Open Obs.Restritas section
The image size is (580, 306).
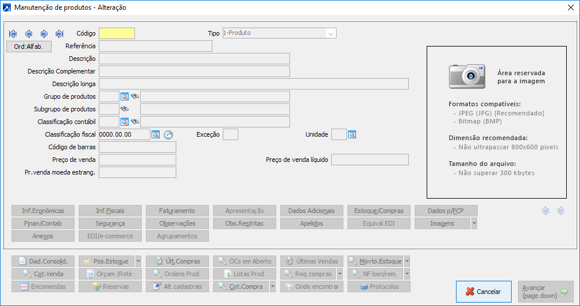click(245, 223)
